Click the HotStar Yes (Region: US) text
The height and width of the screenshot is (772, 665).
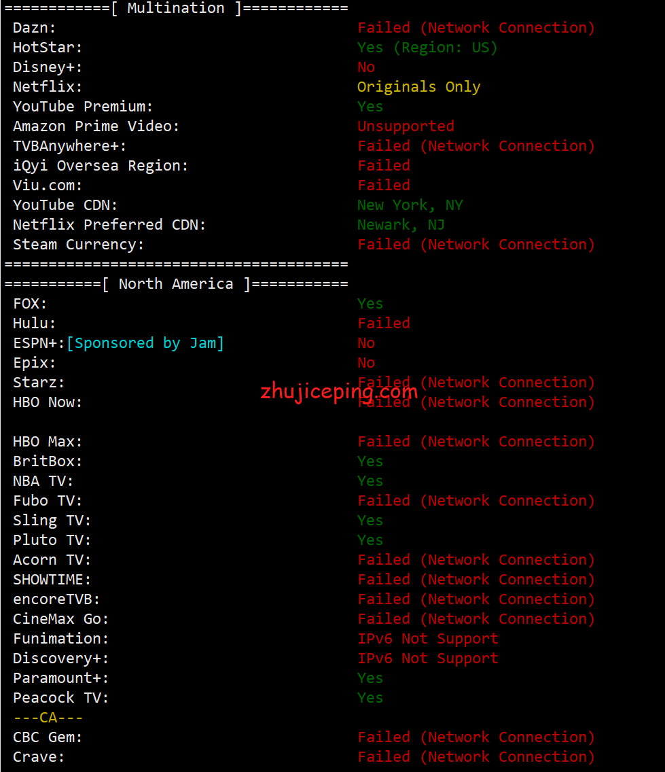[x=427, y=48]
